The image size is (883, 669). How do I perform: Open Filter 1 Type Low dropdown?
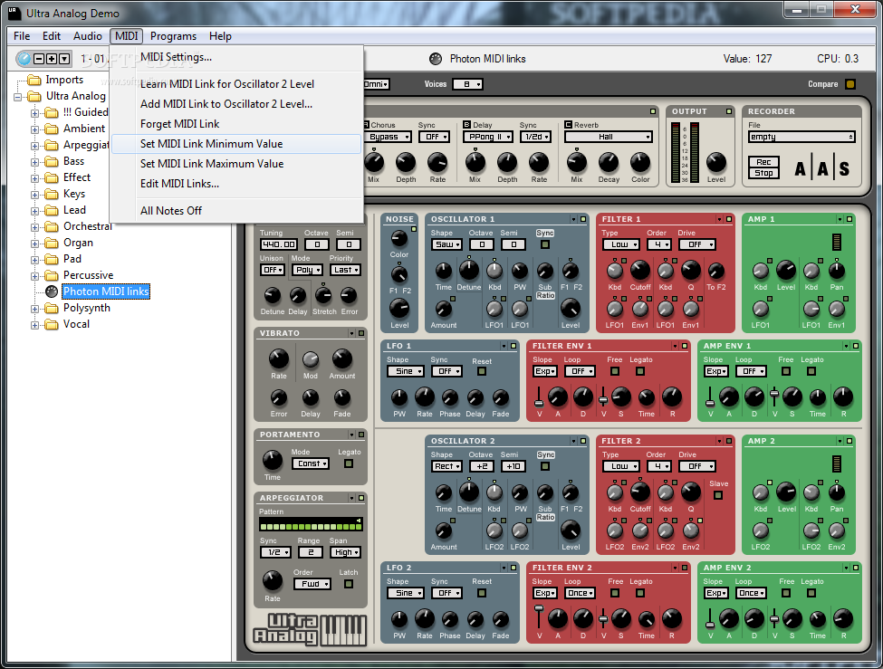point(621,244)
